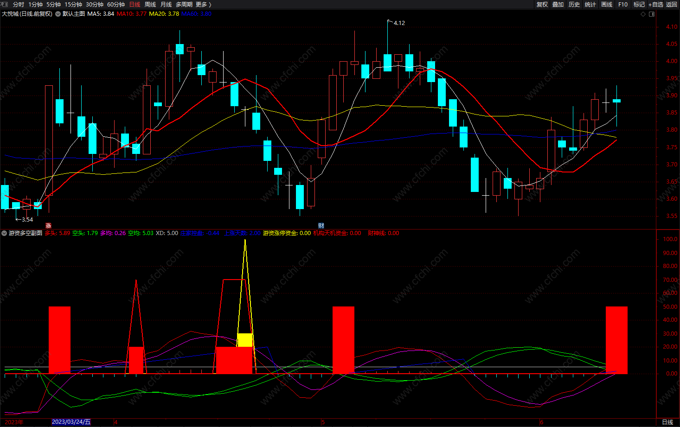
Task: Click the 大悦城(日线.前复权) title
Action: (27, 14)
